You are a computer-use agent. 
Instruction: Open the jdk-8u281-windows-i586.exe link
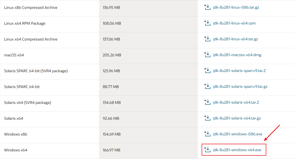point(238,134)
